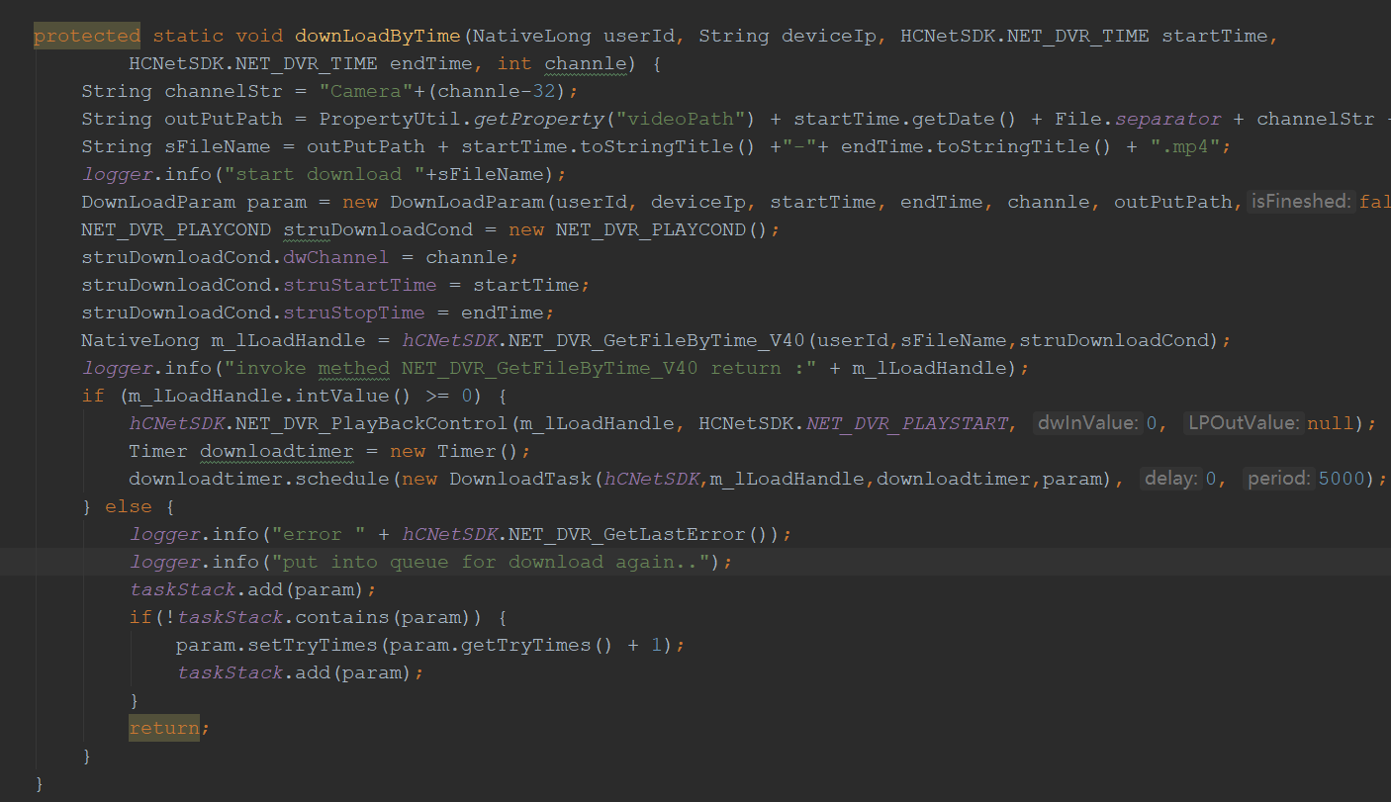
Task: Click the "else" keyword
Action: click(x=129, y=507)
